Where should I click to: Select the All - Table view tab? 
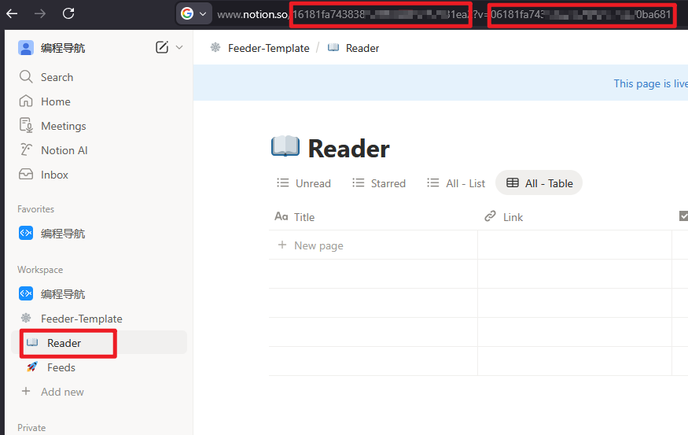pyautogui.click(x=539, y=183)
